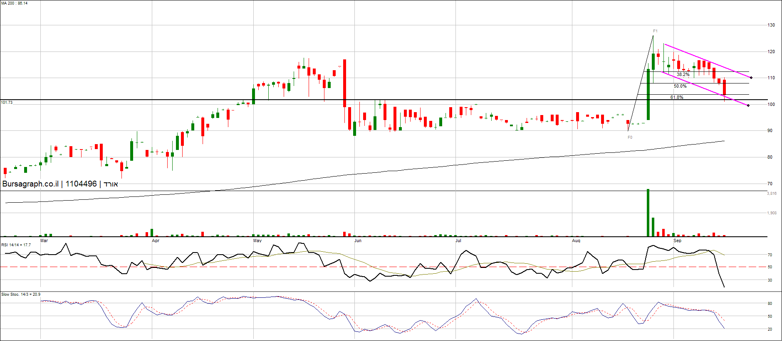Grab the lower magenta channel line endpoint
782x341 pixels.
click(748, 105)
